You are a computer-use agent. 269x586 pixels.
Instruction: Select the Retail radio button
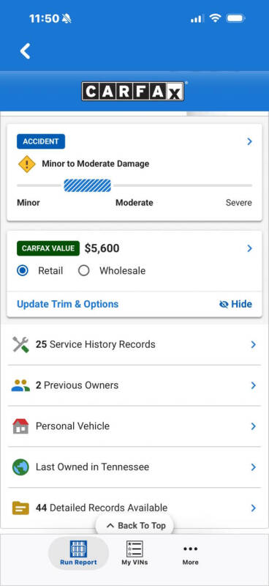[x=23, y=270]
